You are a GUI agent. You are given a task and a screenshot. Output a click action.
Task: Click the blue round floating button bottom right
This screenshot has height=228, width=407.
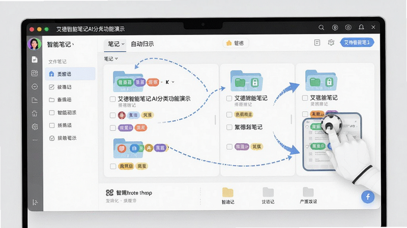(368, 197)
